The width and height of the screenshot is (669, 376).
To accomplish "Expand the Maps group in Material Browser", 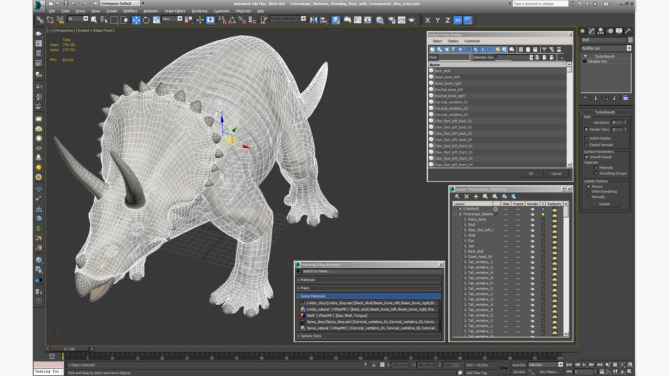I will (369, 288).
